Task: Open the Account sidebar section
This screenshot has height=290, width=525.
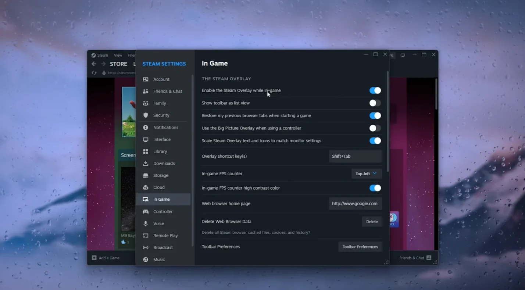Action: coord(161,79)
